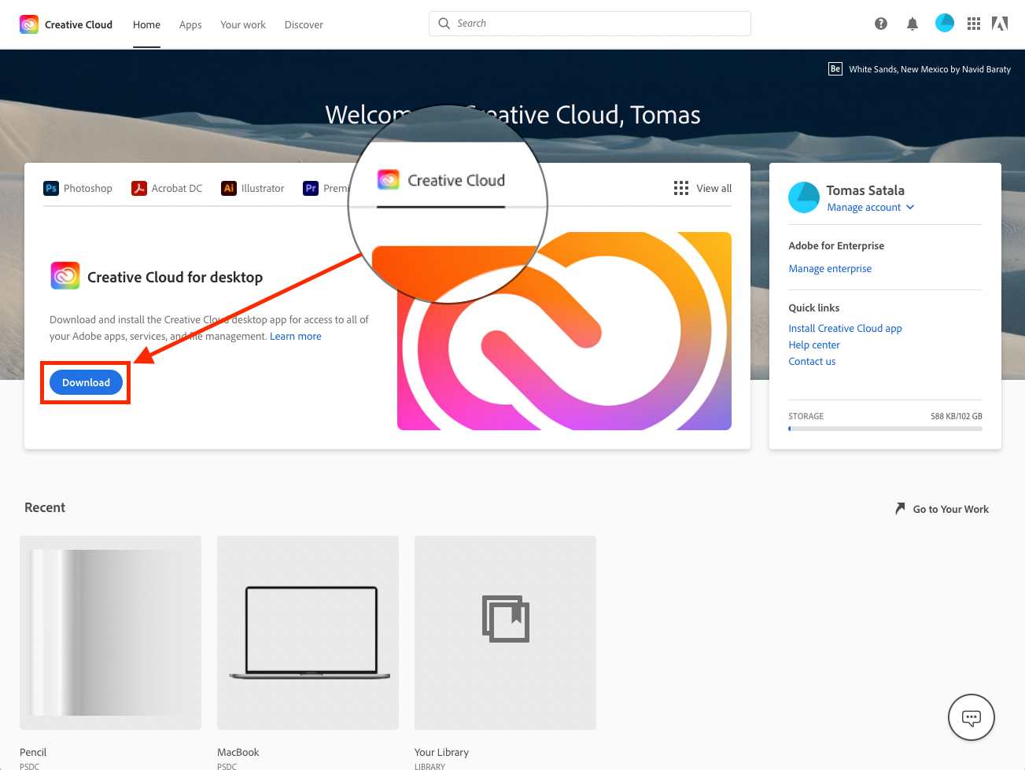Click the Creative Cloud for desktop heading
The width and height of the screenshot is (1025, 770).
click(175, 277)
